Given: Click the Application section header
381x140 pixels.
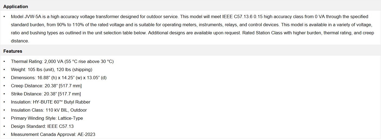Looking at the screenshot, I should pos(16,6).
